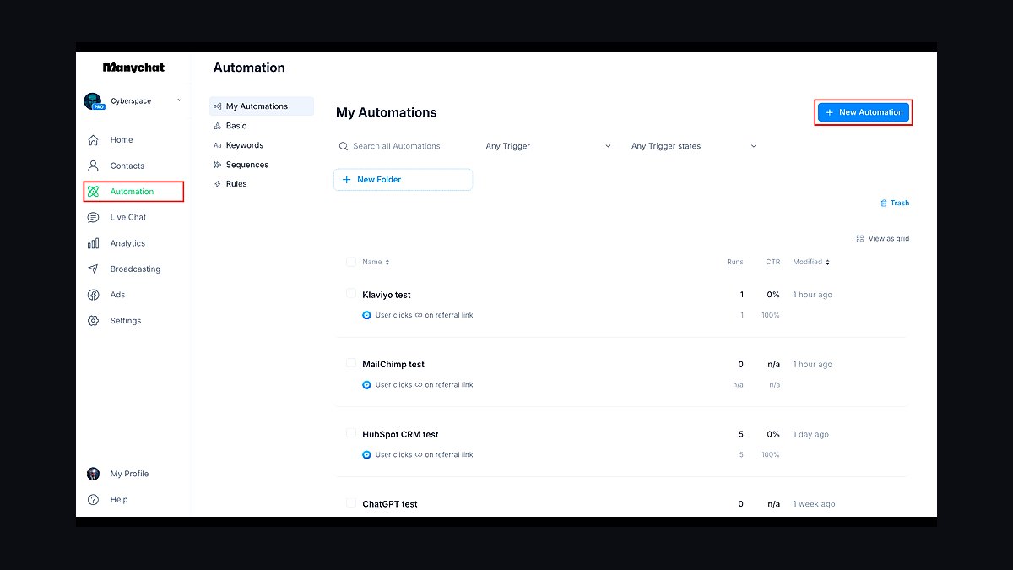Viewport: 1013px width, 570px height.
Task: Open the Cyberspace account avatar
Action: point(93,101)
